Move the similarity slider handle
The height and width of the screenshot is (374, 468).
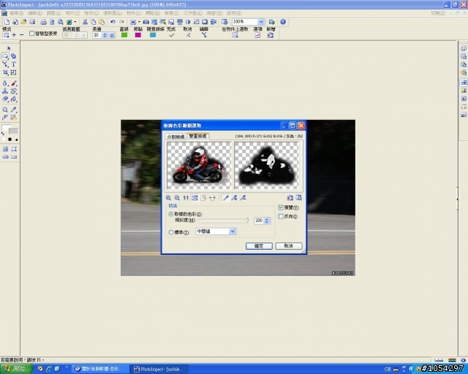pos(247,220)
